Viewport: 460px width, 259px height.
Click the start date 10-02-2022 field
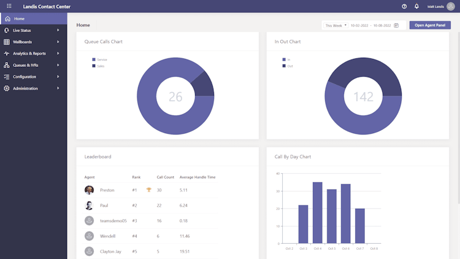pos(359,26)
